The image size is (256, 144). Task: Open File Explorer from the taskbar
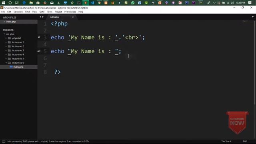[31, 3]
